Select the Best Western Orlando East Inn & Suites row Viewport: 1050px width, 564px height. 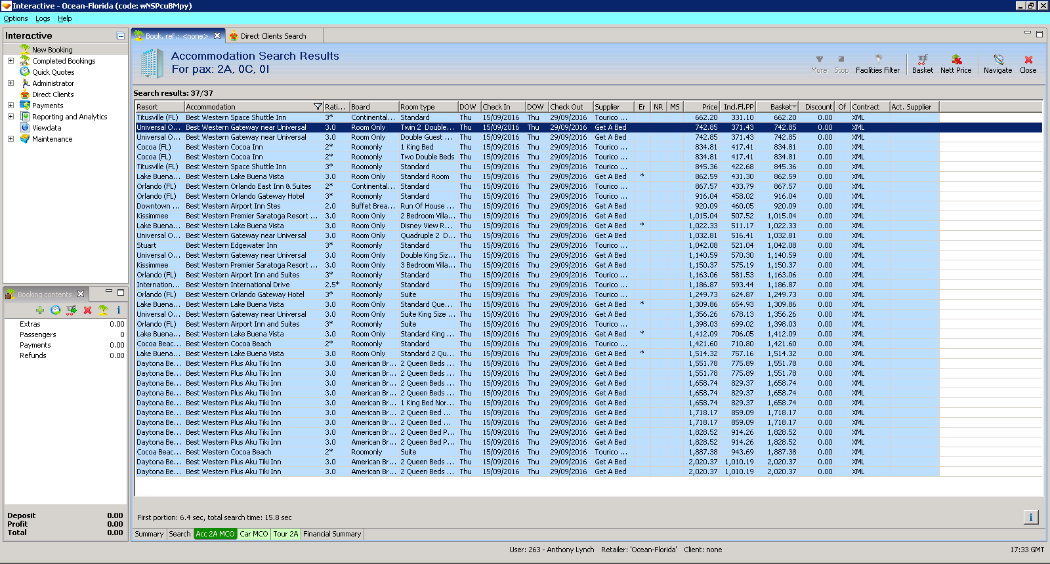pos(537,186)
